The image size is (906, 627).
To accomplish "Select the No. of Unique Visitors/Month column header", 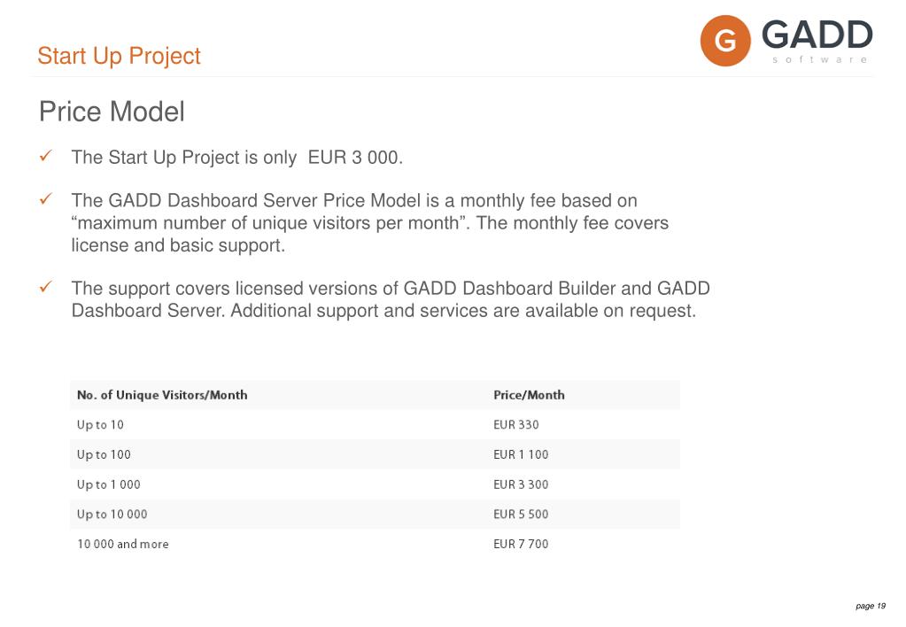I will coord(162,395).
